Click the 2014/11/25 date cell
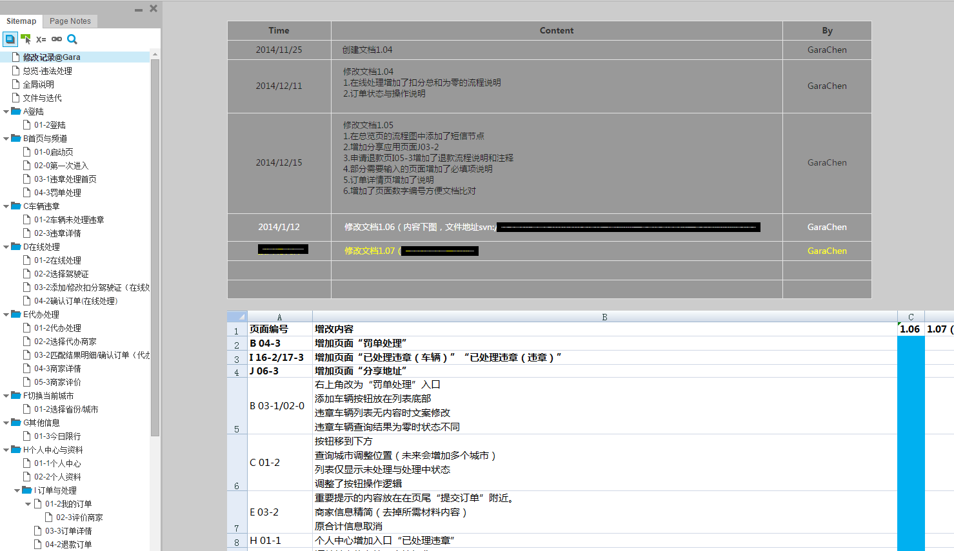This screenshot has height=551, width=954. (x=279, y=50)
